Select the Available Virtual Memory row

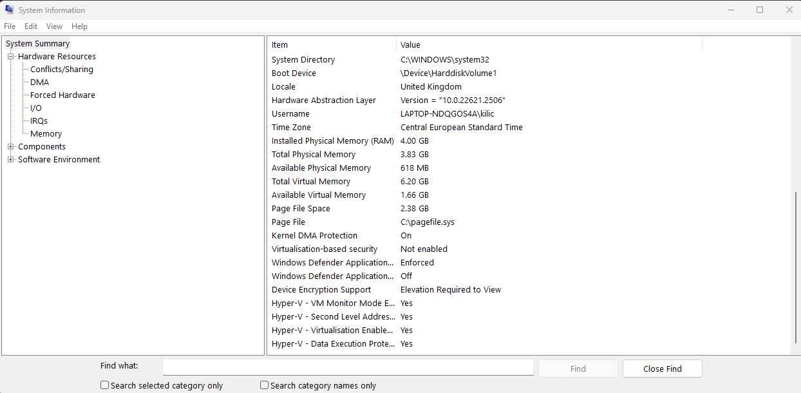click(484, 195)
